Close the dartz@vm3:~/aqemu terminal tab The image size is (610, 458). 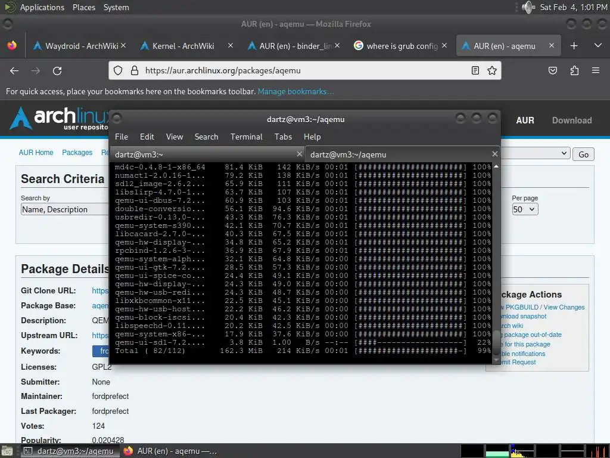tap(494, 154)
